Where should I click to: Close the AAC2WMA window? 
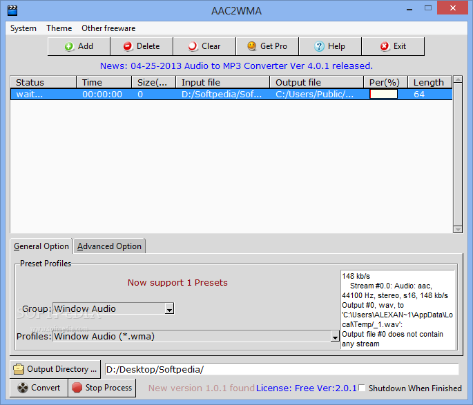pyautogui.click(x=453, y=8)
